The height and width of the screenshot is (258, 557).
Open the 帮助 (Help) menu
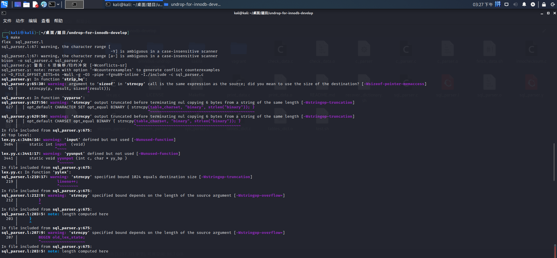[58, 21]
